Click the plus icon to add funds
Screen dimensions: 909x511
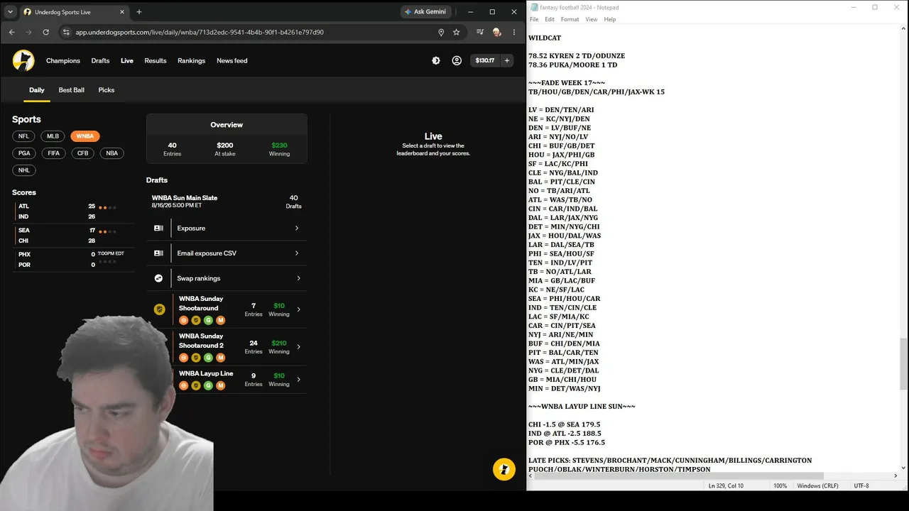coord(507,60)
